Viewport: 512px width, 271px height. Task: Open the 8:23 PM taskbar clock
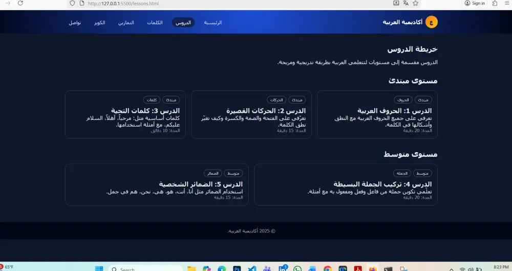(x=501, y=267)
